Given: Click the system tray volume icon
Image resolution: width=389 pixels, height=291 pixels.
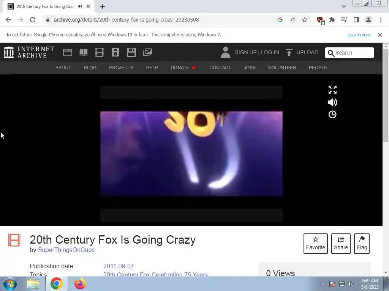Looking at the screenshot, I should [351, 284].
